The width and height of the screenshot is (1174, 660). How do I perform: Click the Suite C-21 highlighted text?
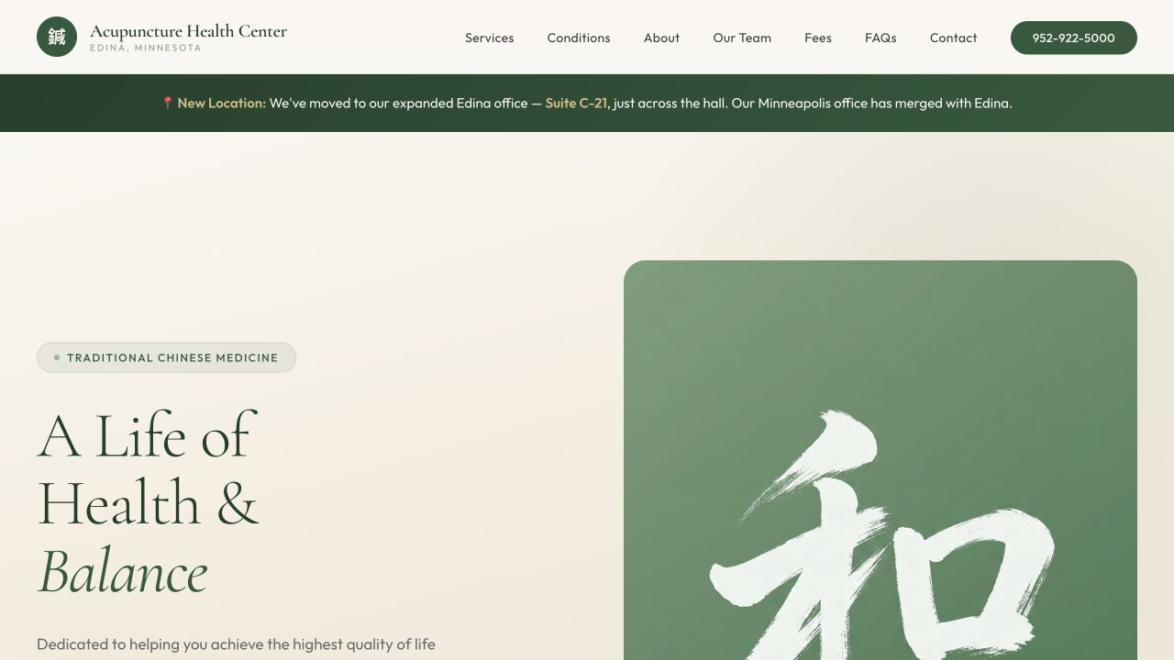coord(576,103)
